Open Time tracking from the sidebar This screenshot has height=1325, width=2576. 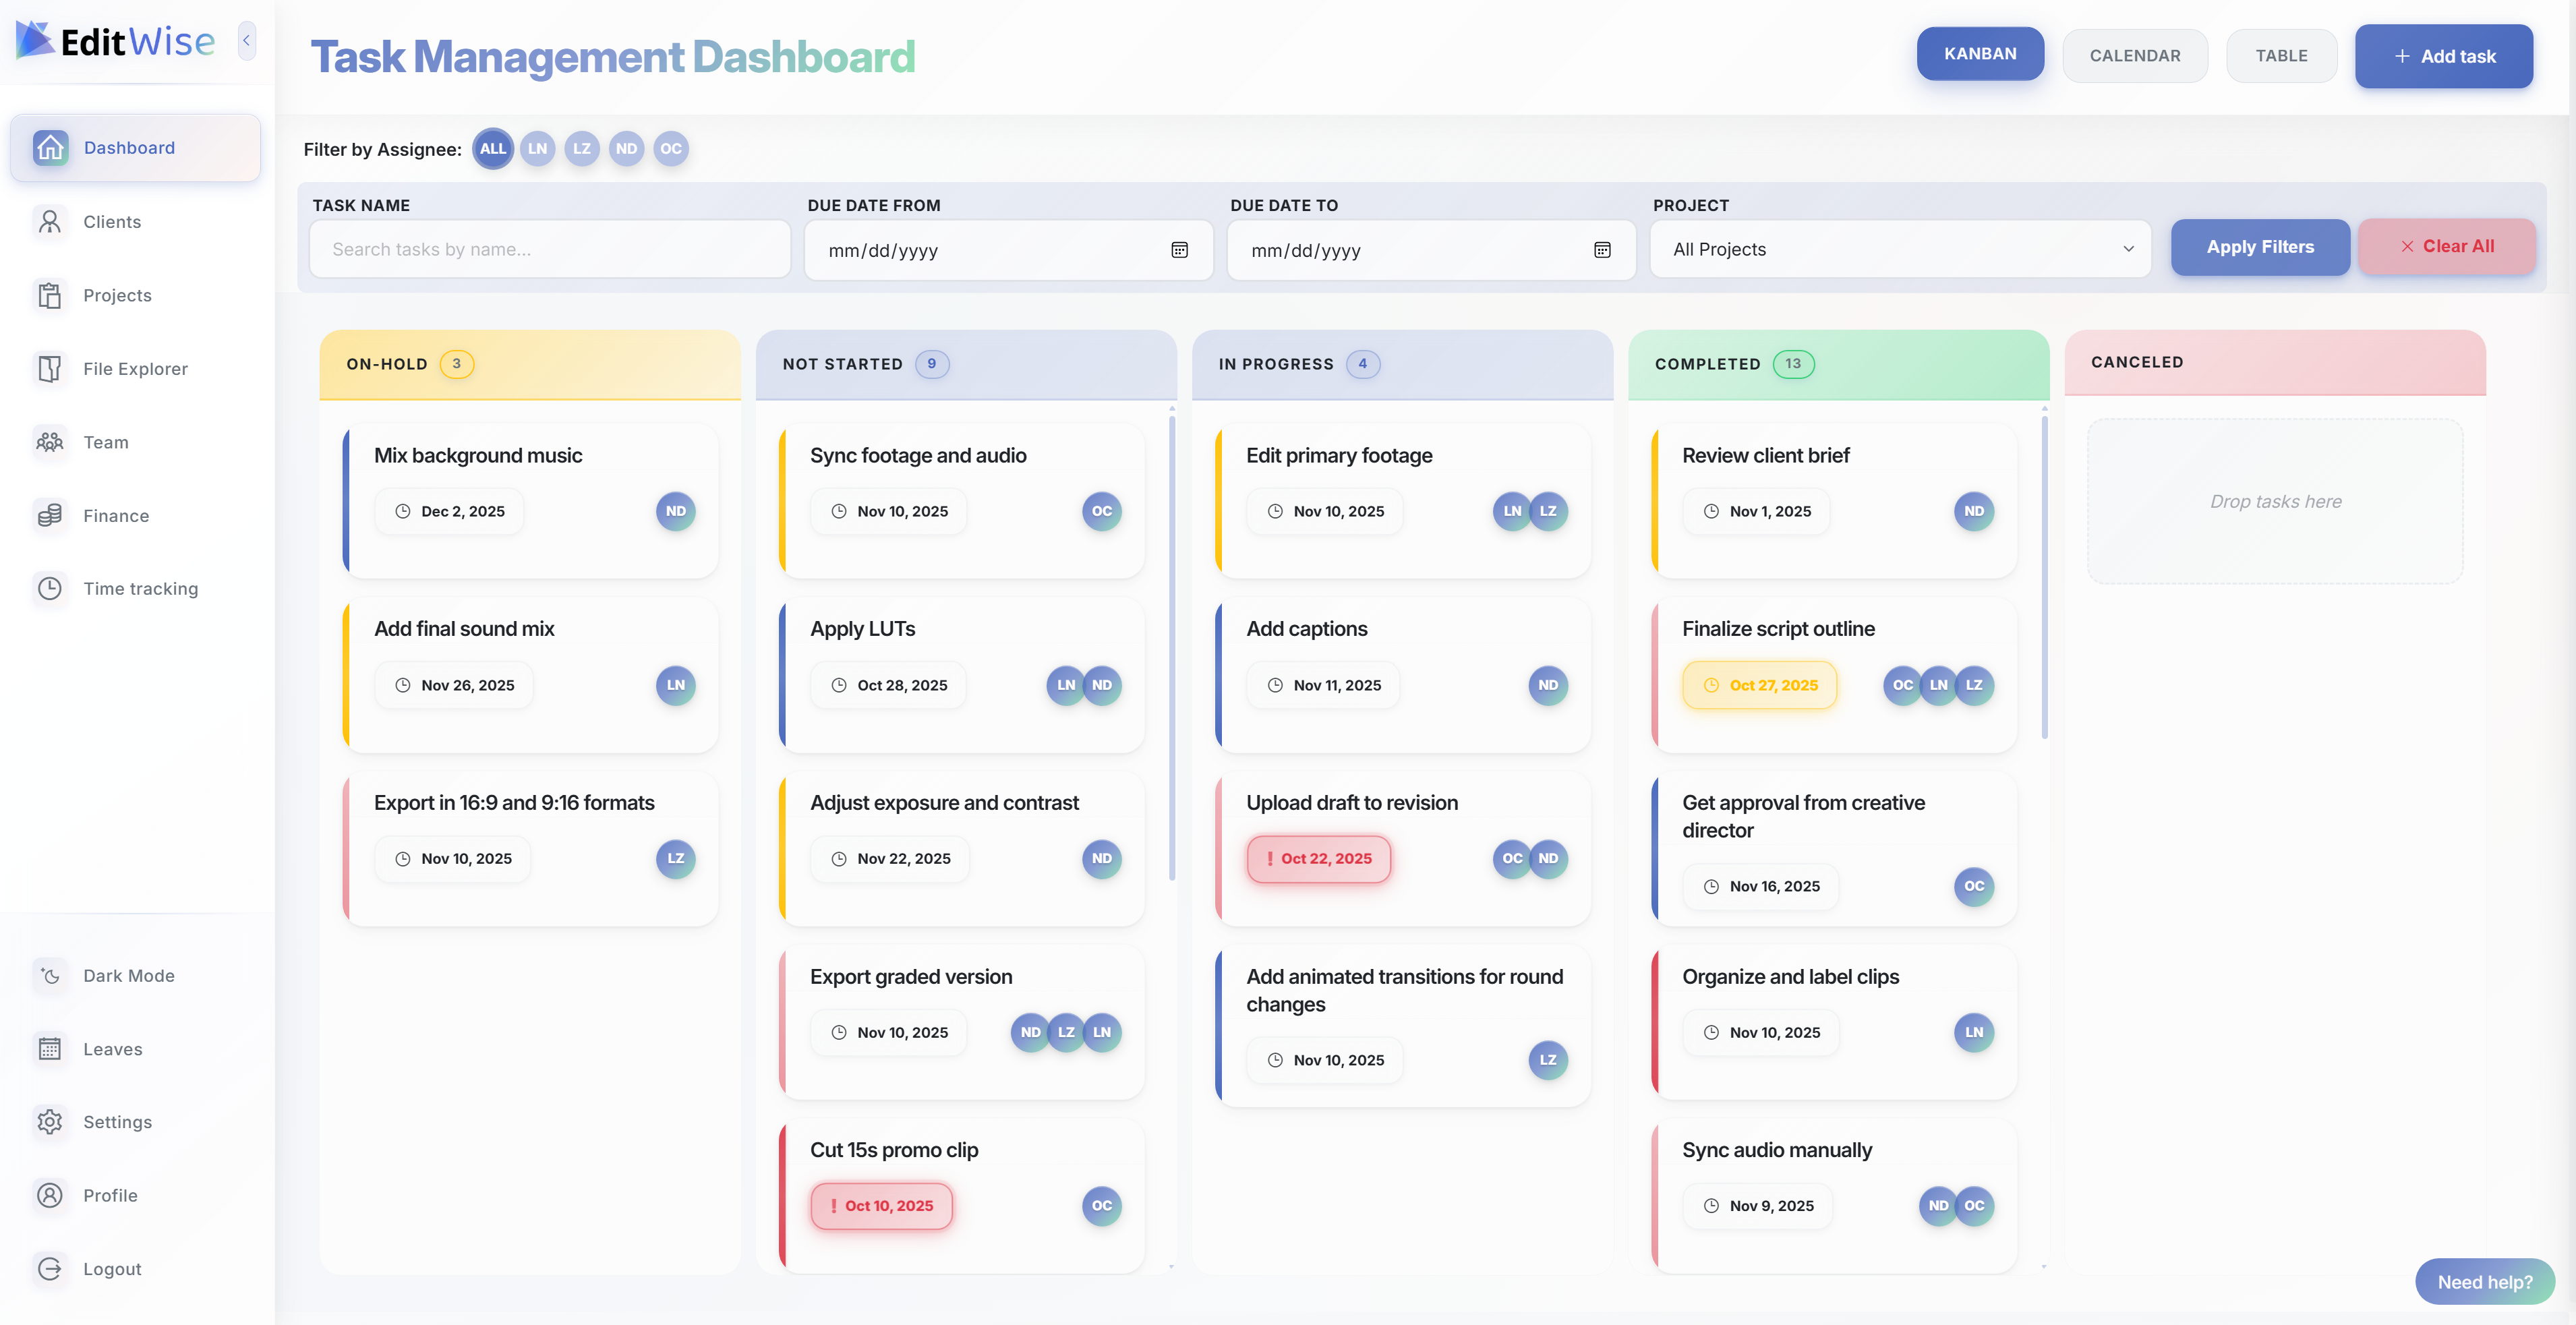[140, 588]
